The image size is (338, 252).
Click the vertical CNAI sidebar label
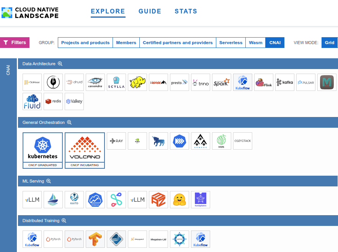tap(8, 70)
